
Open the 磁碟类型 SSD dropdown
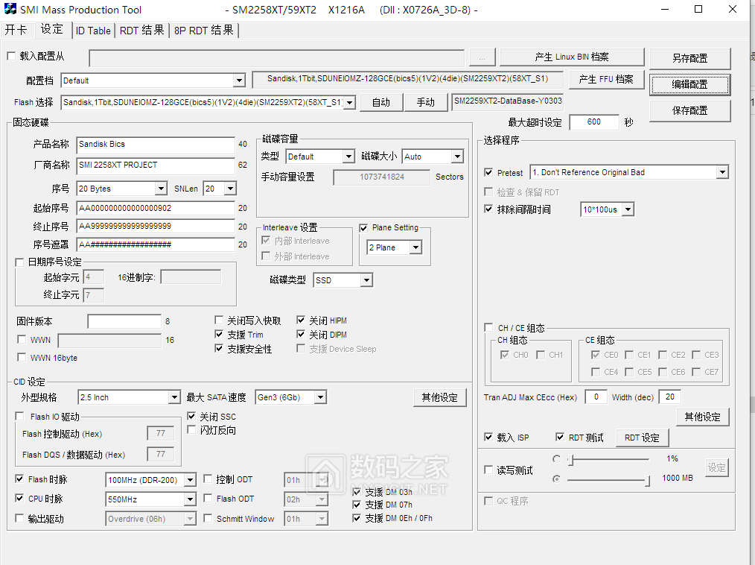point(366,280)
